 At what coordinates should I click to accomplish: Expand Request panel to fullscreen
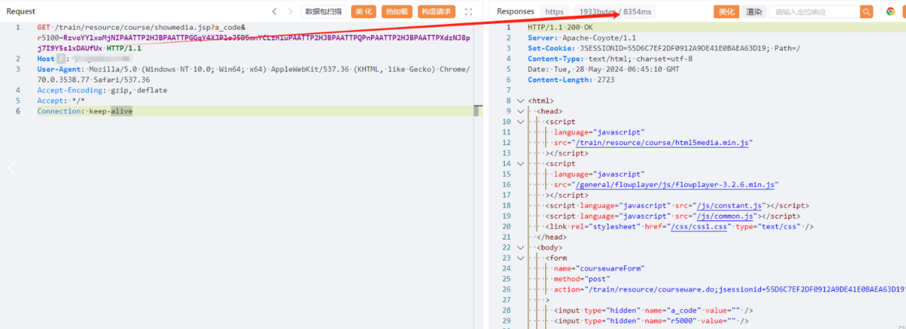(x=469, y=11)
